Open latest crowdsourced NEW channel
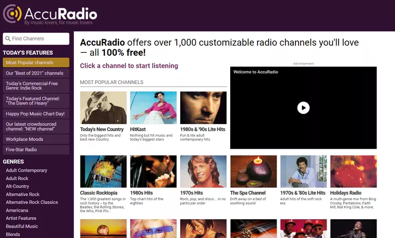 point(36,127)
